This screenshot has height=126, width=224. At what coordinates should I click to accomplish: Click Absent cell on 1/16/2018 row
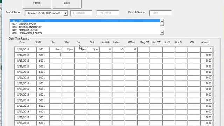(206, 49)
